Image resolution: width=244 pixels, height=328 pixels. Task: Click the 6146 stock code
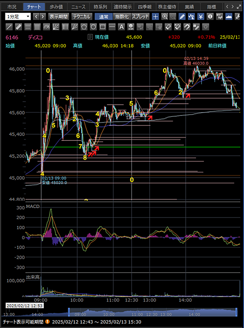point(12,38)
